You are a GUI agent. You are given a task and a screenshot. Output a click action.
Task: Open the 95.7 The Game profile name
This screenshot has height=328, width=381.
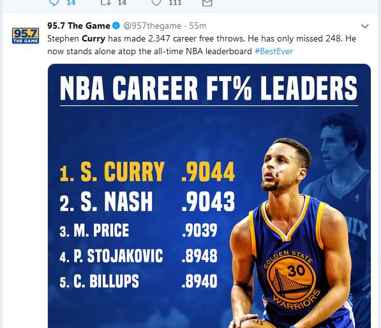(x=78, y=26)
